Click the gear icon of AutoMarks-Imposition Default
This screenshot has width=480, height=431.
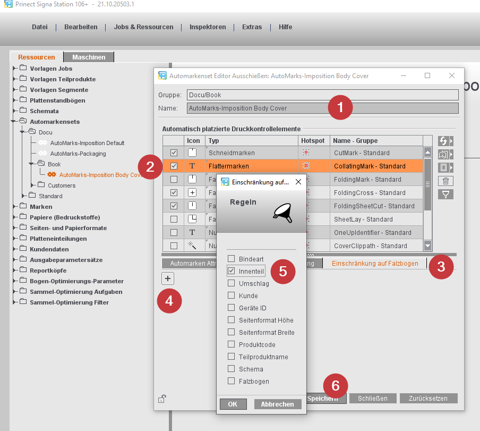click(42, 143)
